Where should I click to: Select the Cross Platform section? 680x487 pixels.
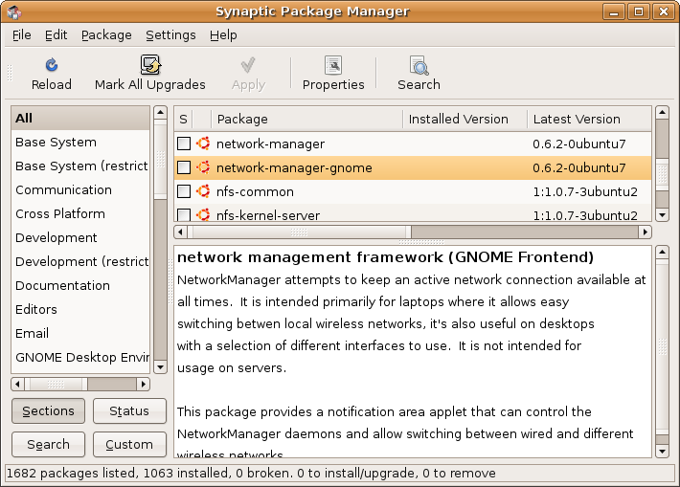point(80,213)
